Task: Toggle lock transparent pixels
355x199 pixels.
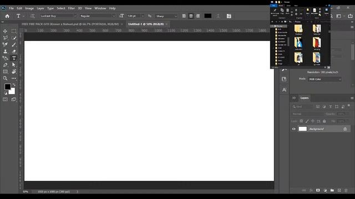Action: (301, 121)
